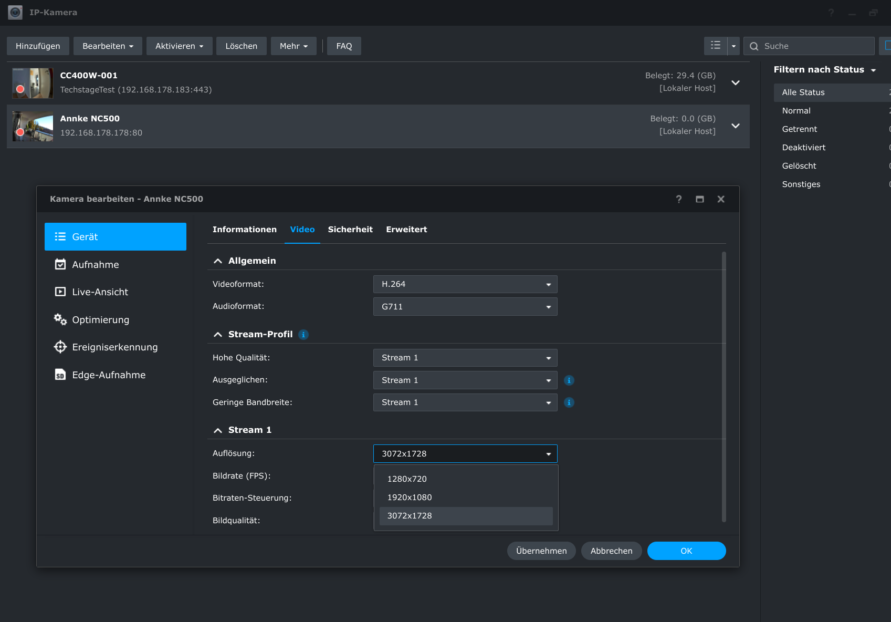Click the Stream-Profil info icon
891x622 pixels.
(303, 335)
